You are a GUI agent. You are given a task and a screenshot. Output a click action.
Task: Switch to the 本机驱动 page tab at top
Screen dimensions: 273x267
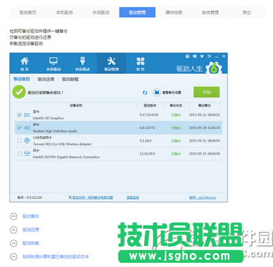[x=64, y=12]
